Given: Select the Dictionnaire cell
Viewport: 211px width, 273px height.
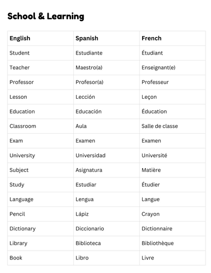Looking at the screenshot, I should coord(172,229).
